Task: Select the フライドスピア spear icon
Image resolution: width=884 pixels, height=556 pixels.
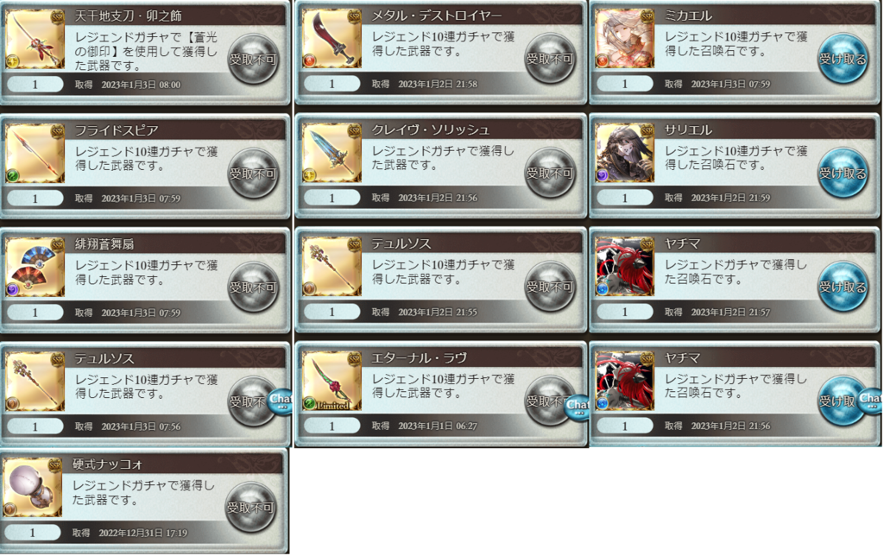Action: click(x=34, y=154)
